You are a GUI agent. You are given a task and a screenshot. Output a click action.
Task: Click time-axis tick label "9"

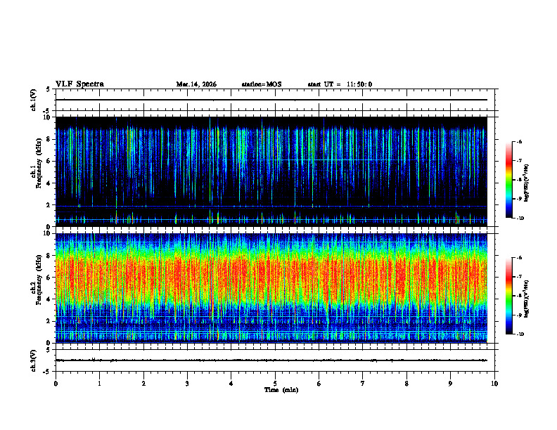(450, 384)
